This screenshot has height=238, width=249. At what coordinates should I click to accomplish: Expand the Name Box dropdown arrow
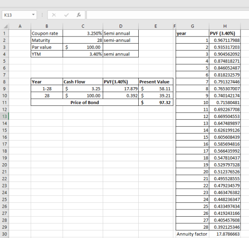click(x=33, y=15)
